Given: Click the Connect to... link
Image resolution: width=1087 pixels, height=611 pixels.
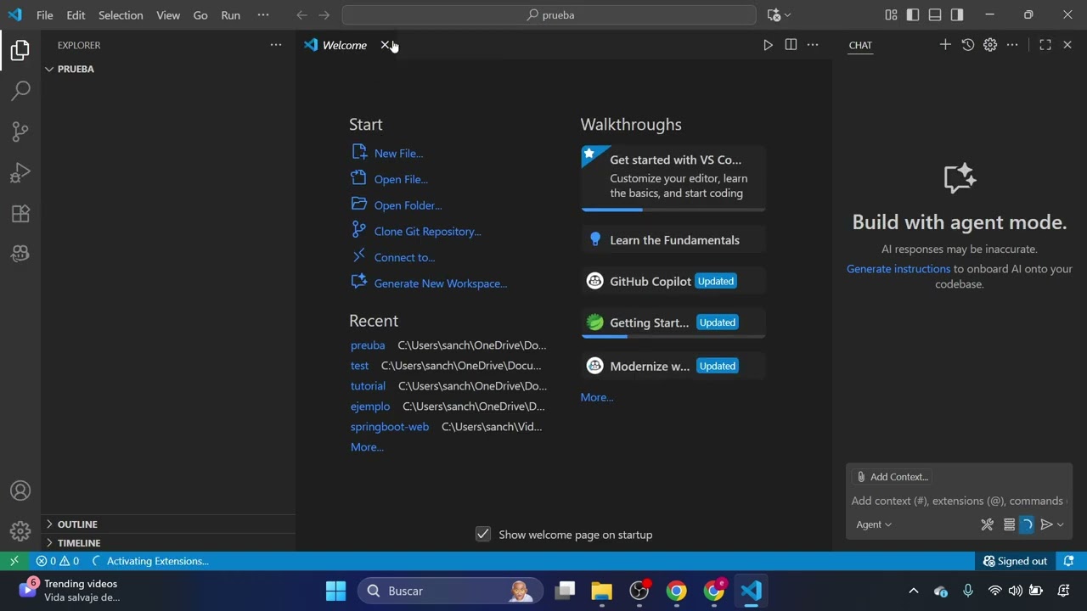Looking at the screenshot, I should click(404, 257).
